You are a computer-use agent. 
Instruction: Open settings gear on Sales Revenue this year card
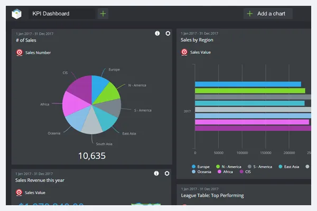pos(167,173)
